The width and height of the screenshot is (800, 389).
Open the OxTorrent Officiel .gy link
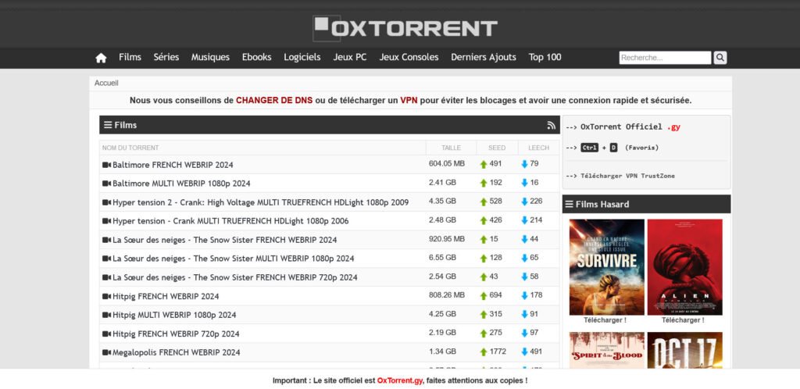(x=630, y=127)
